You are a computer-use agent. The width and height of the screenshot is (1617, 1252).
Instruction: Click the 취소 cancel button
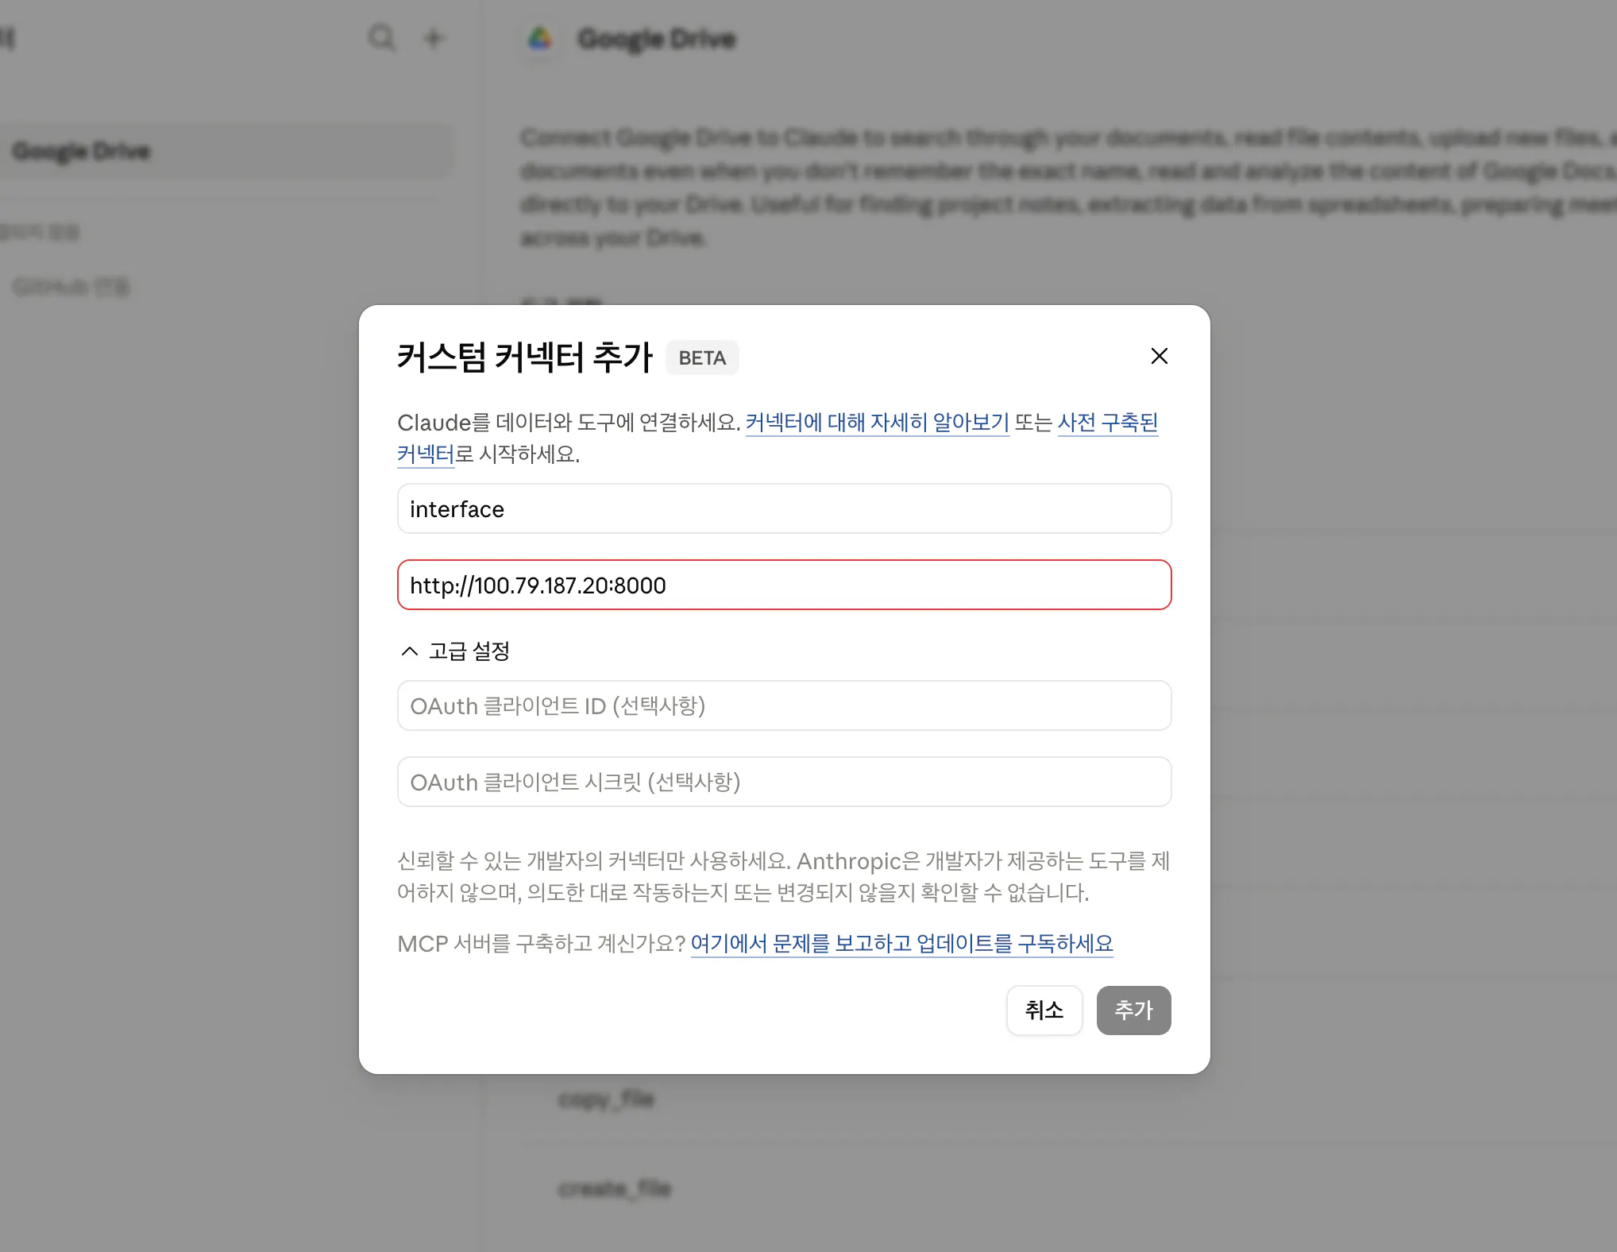click(x=1044, y=1010)
